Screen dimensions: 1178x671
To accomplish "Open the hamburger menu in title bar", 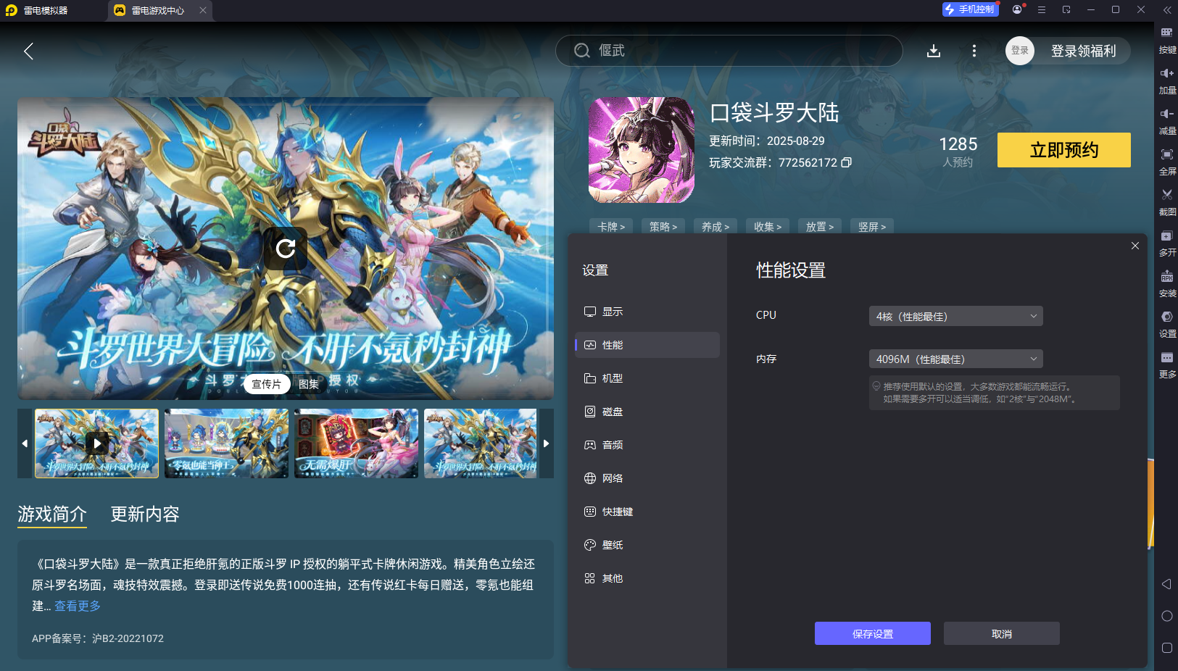I will (1041, 9).
